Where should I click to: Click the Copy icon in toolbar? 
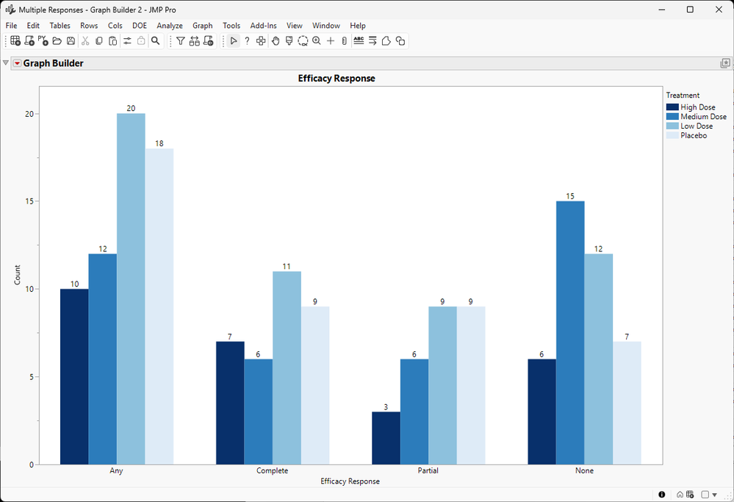tap(99, 41)
